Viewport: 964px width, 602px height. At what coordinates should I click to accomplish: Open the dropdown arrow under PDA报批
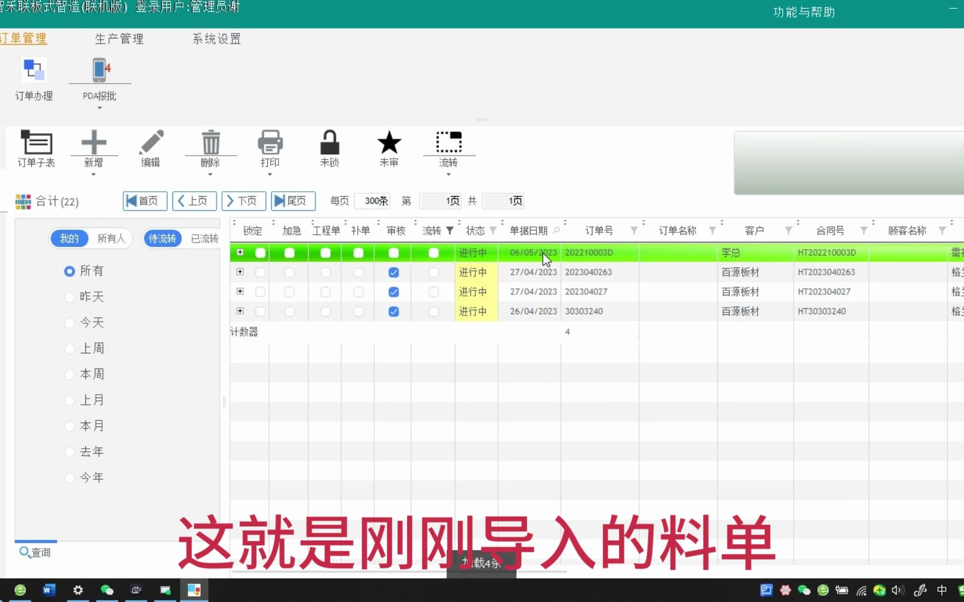(100, 108)
